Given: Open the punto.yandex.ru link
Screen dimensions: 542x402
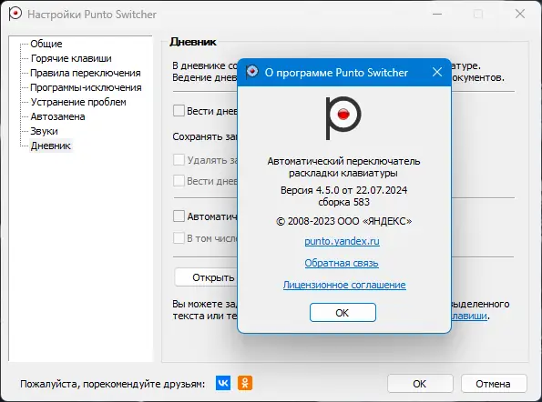Looking at the screenshot, I should (342, 241).
